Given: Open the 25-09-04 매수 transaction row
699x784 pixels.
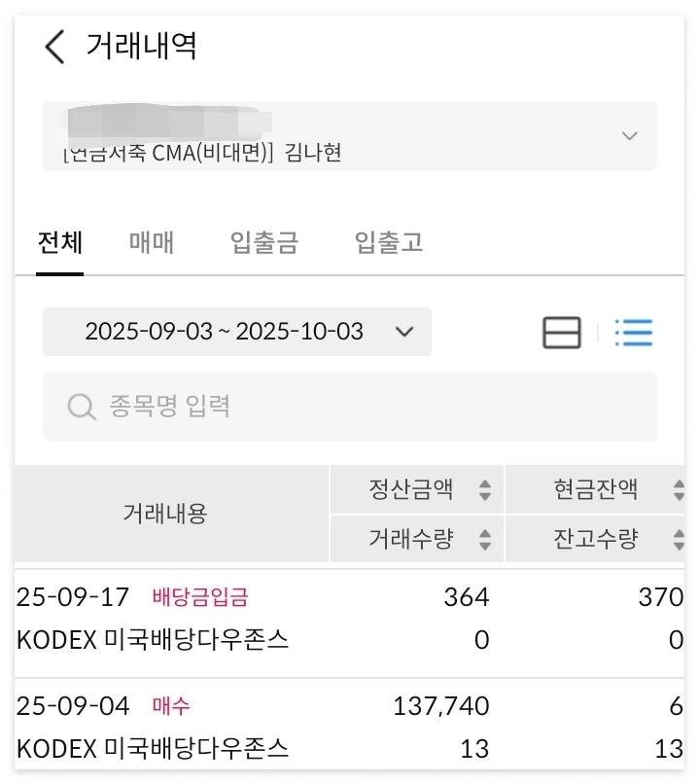Looking at the screenshot, I should 349,728.
